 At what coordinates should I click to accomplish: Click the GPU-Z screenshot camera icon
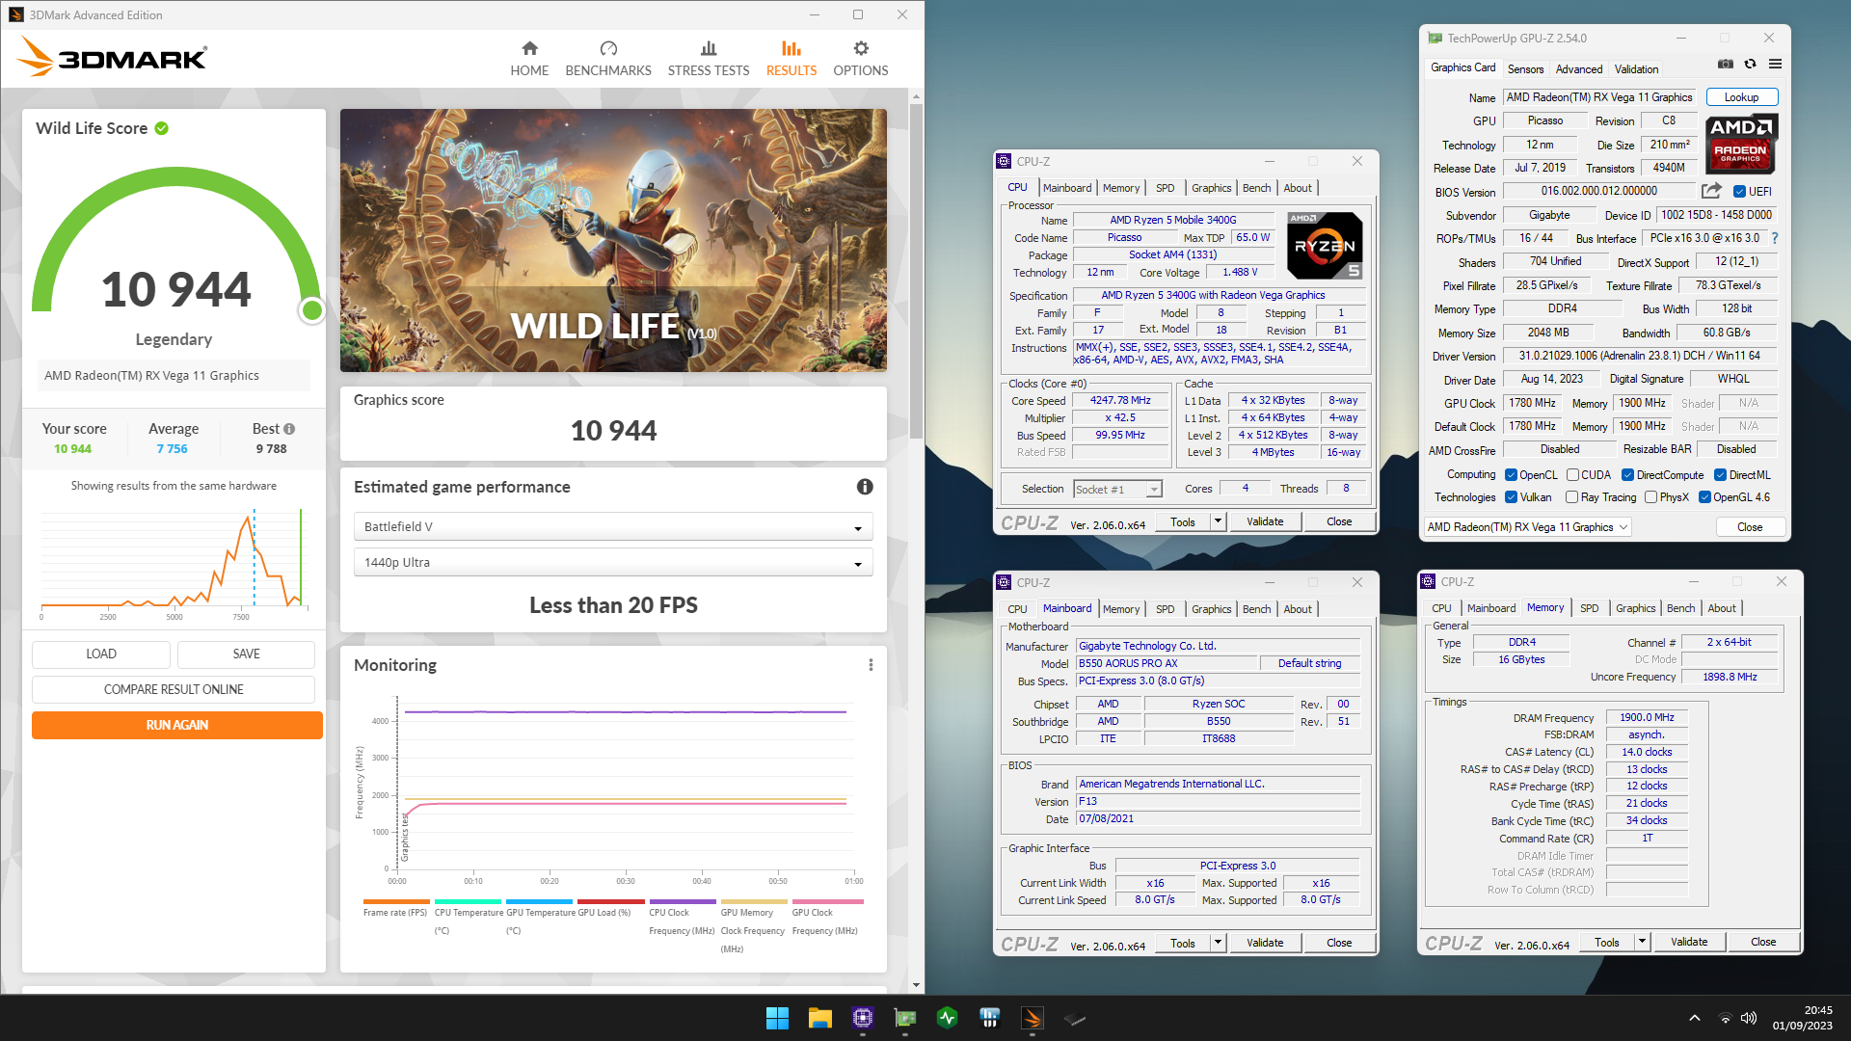[x=1726, y=65]
